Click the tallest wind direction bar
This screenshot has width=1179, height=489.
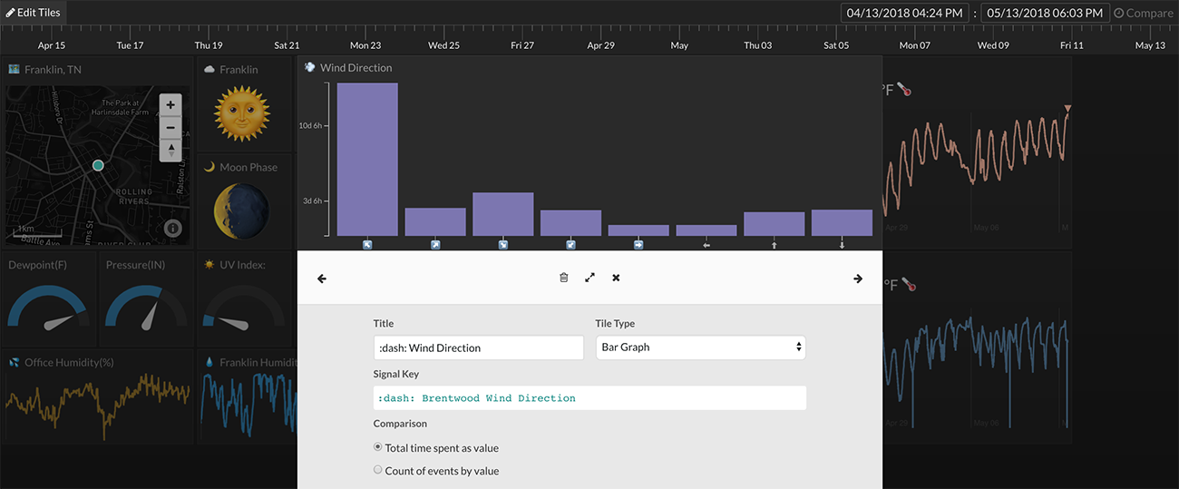pyautogui.click(x=367, y=159)
